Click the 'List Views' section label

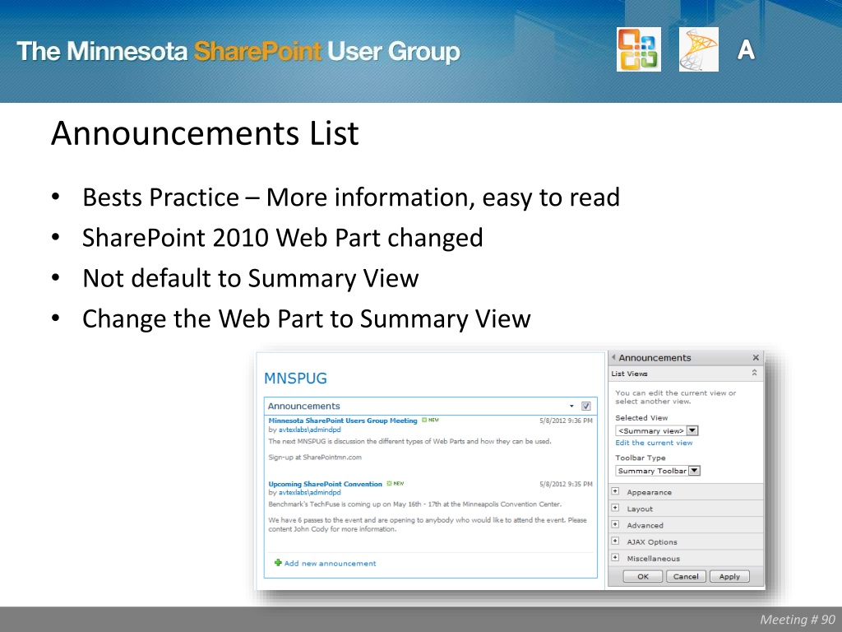629,374
